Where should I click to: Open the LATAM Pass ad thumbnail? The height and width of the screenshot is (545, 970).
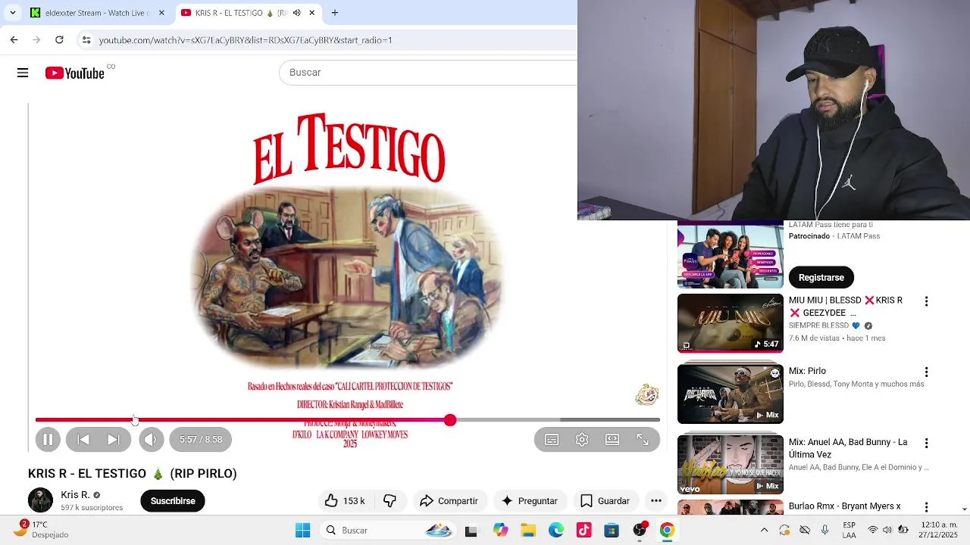click(x=730, y=256)
